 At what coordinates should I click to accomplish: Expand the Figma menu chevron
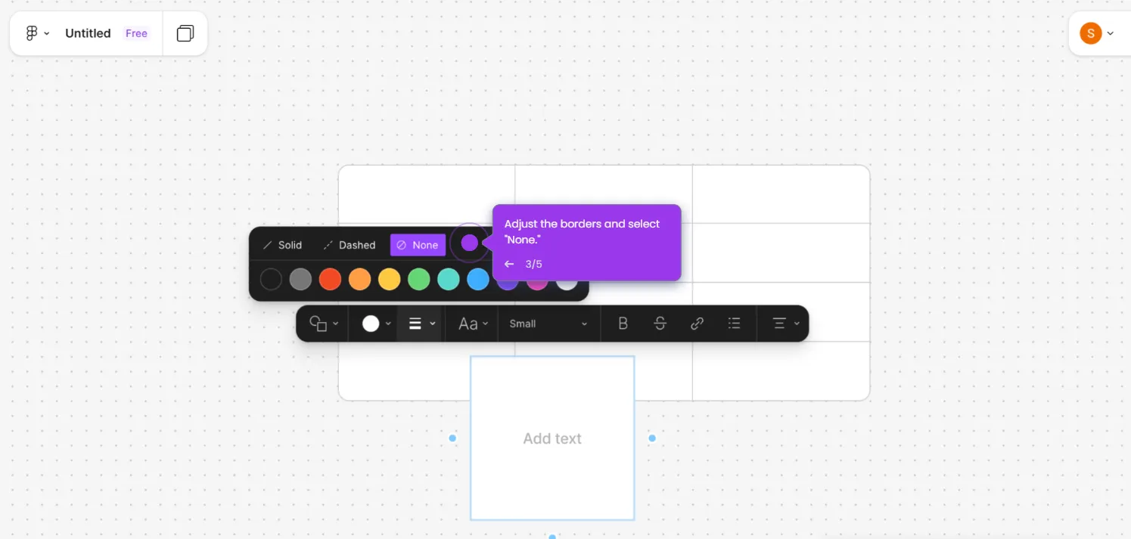click(47, 33)
